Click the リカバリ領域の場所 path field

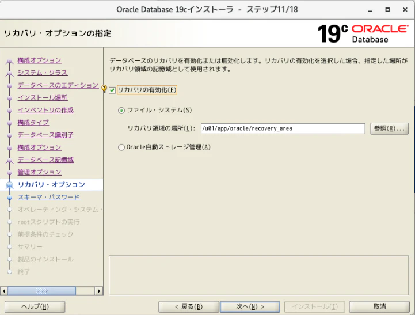point(283,128)
